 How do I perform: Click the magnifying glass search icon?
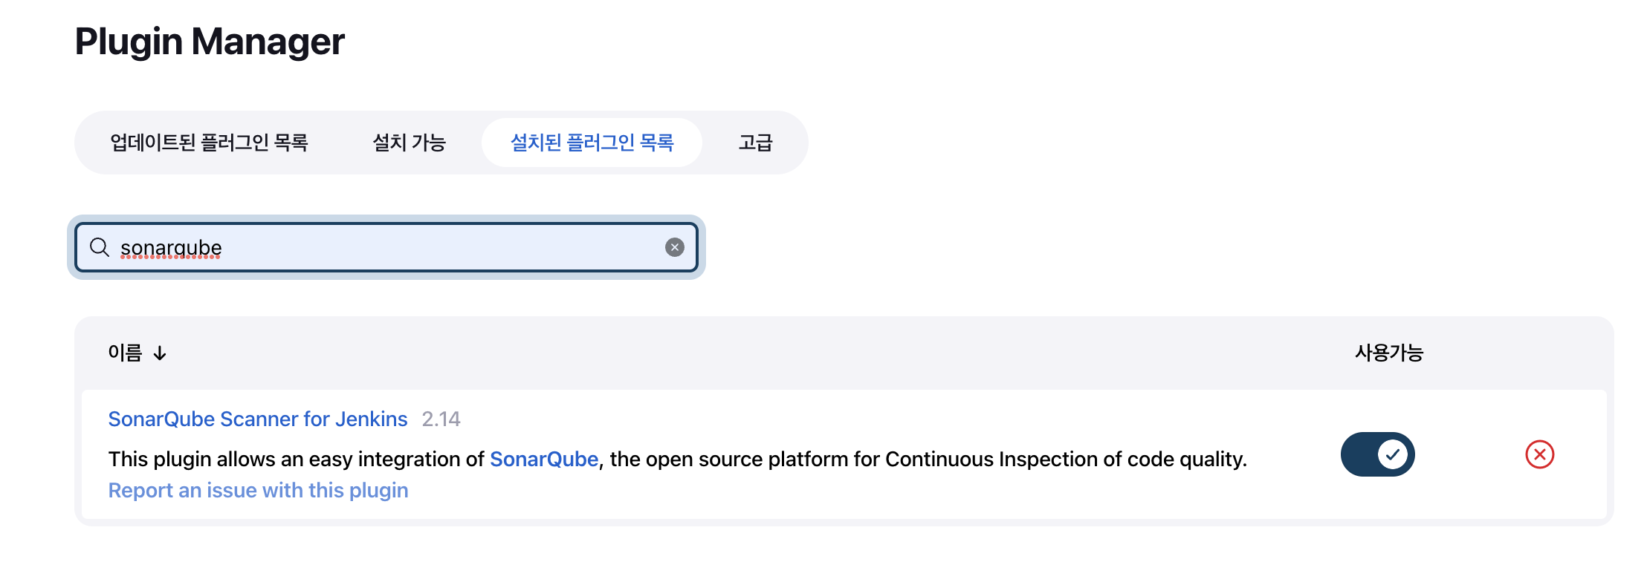pyautogui.click(x=100, y=247)
